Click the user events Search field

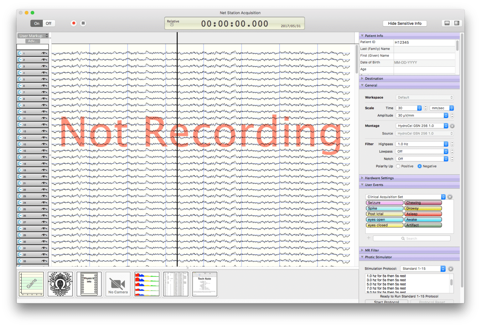tap(411, 239)
